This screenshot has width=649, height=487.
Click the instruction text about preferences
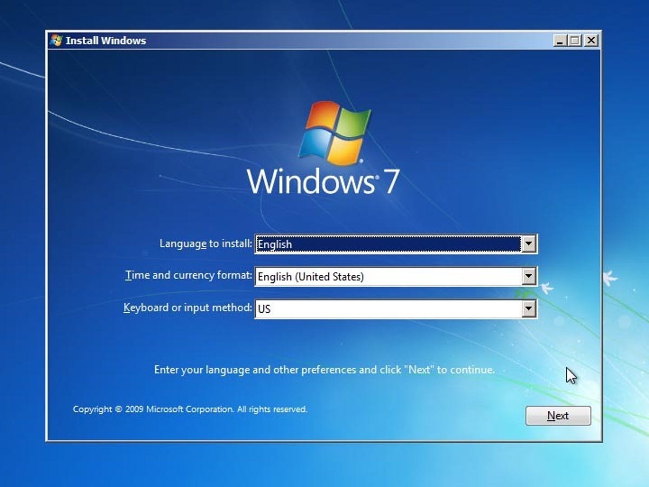coord(325,370)
